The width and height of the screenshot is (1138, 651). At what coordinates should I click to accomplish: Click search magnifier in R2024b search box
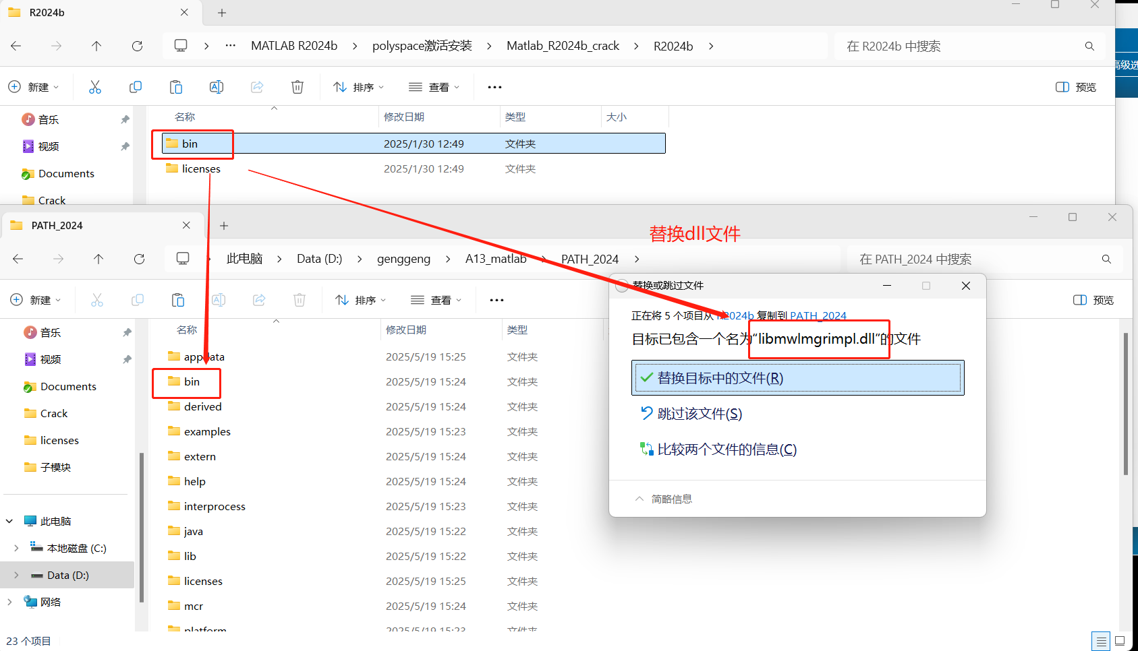tap(1089, 46)
